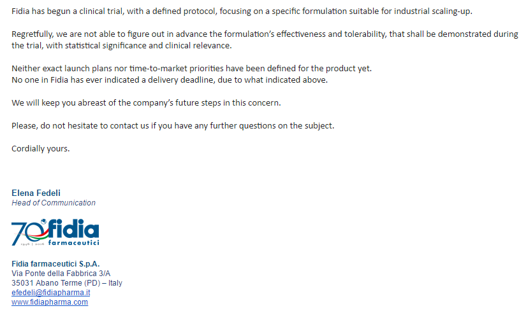Open the efedeli@fidiapharma.it email link
Viewport: 526px width, 313px height.
pos(50,292)
